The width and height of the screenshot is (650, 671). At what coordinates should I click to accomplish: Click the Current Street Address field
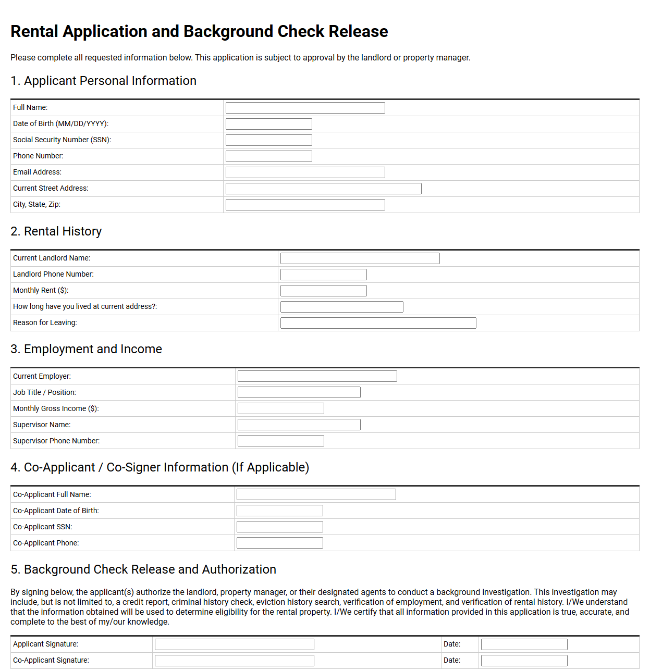pyautogui.click(x=324, y=189)
